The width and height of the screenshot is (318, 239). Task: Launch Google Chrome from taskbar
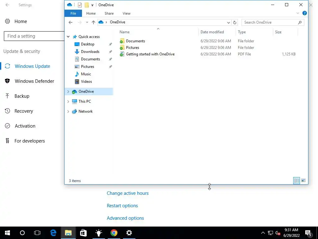(114, 233)
